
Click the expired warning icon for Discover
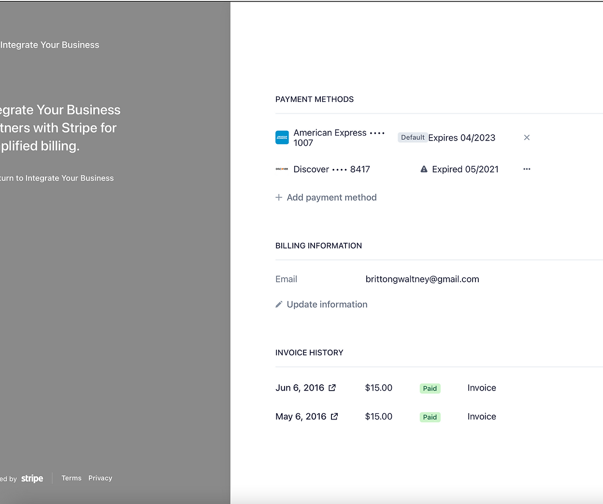(424, 169)
